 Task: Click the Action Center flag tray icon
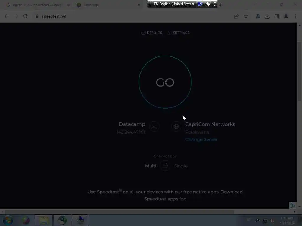258,220
